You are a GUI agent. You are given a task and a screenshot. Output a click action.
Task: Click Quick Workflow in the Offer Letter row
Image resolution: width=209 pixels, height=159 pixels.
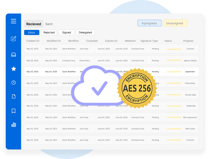pyautogui.click(x=69, y=129)
